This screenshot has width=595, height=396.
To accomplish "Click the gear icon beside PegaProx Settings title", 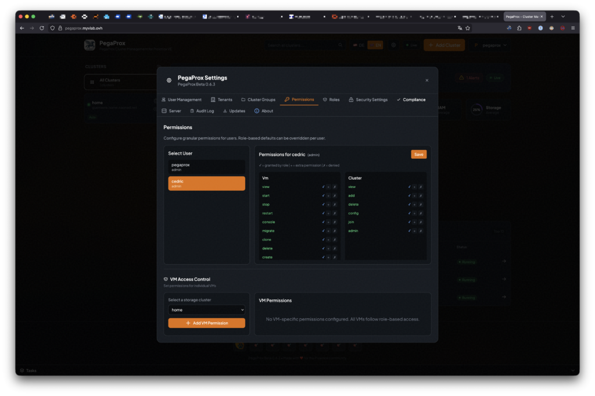I will coord(169,81).
